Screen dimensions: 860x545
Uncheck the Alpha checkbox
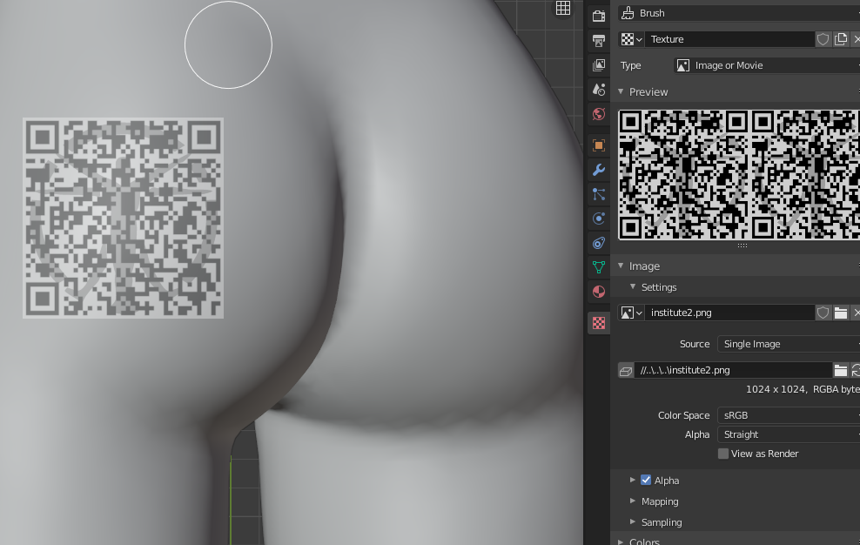click(x=646, y=481)
